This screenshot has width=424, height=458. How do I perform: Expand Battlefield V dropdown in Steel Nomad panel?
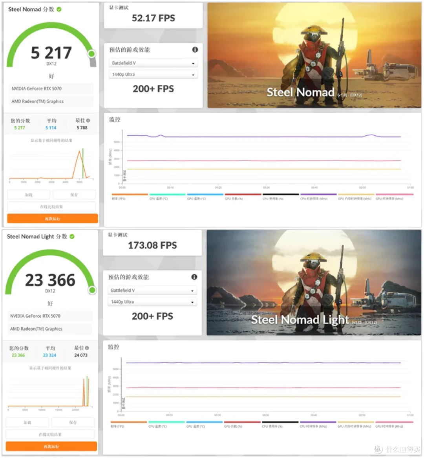coord(153,63)
